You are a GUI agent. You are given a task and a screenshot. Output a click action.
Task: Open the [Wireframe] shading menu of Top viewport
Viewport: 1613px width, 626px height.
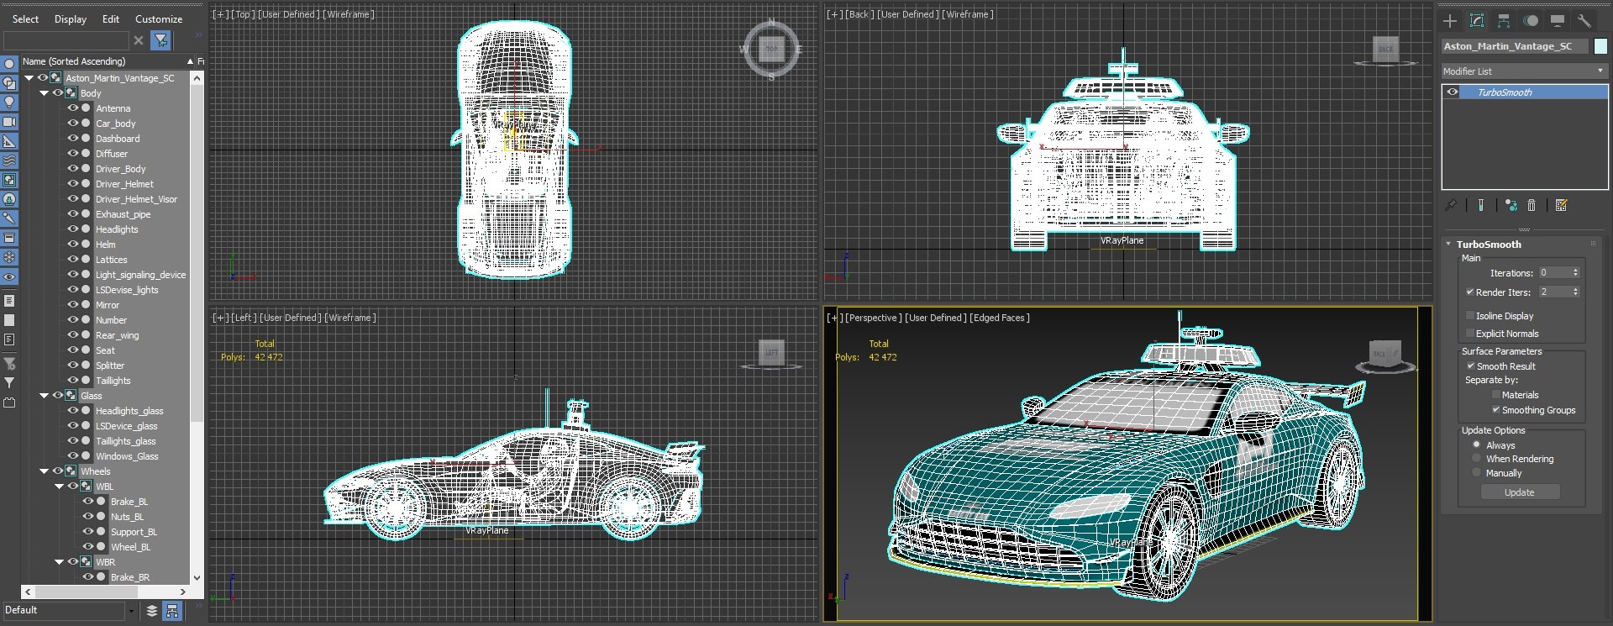pyautogui.click(x=349, y=14)
